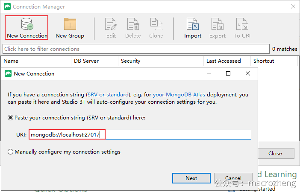
Task: Create a New Group in Connection Manager
Action: pos(70,28)
